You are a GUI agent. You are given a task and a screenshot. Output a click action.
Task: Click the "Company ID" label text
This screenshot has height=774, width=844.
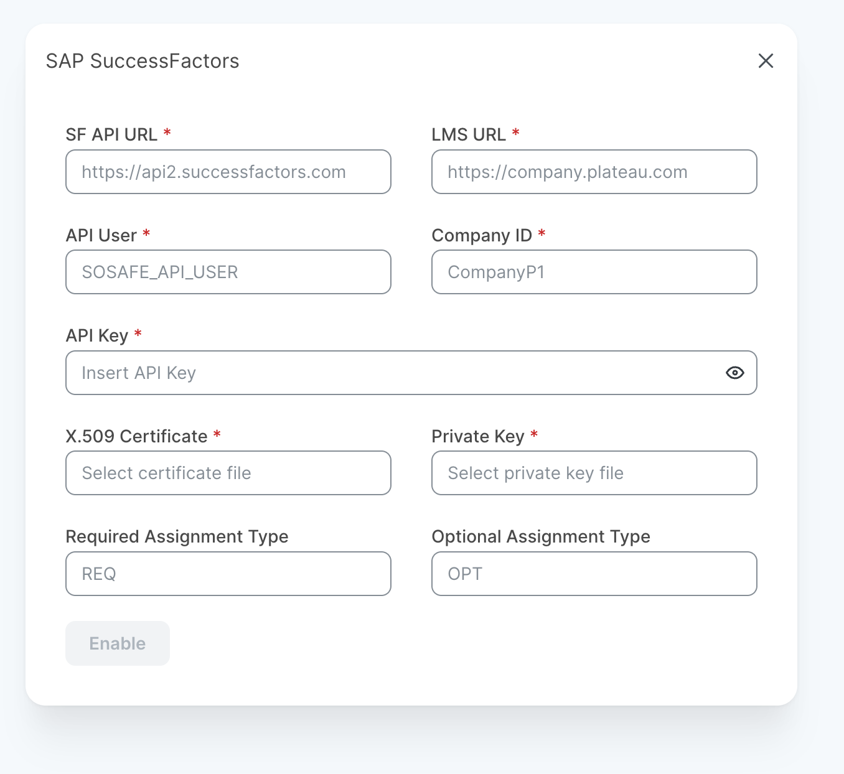pyautogui.click(x=482, y=235)
